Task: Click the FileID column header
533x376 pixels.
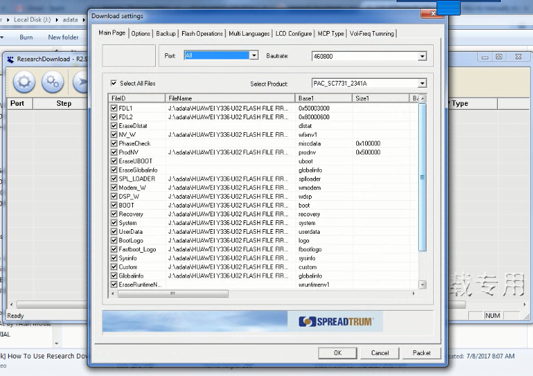Action: [x=137, y=98]
